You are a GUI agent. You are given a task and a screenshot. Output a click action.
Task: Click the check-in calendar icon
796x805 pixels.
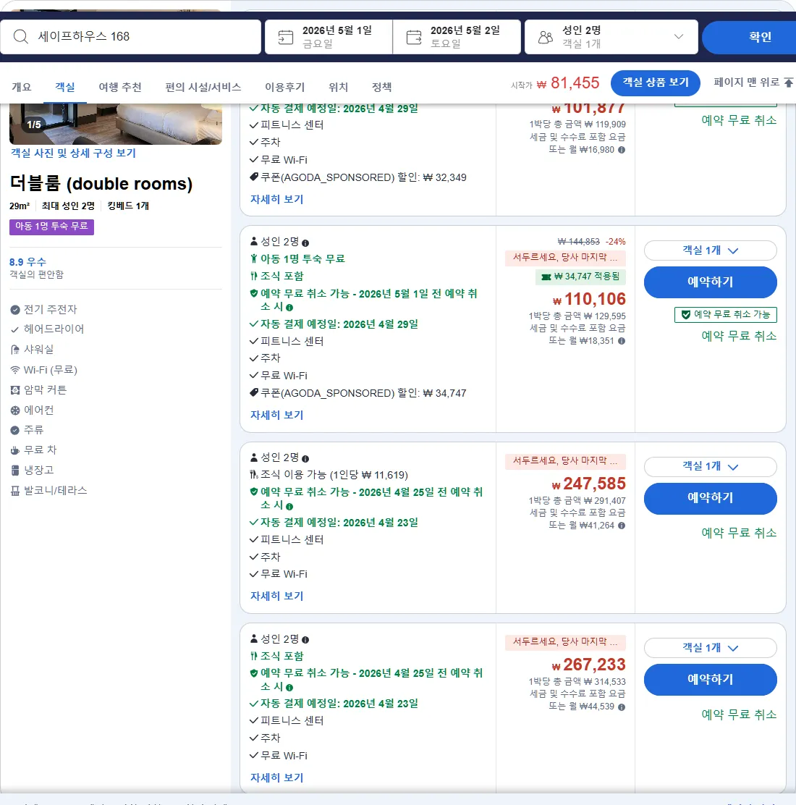285,37
